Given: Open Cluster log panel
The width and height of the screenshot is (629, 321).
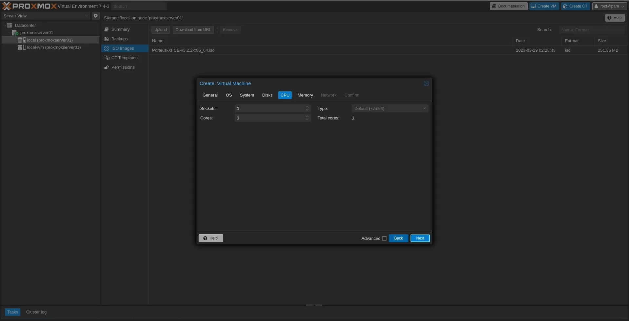Looking at the screenshot, I should 36,312.
